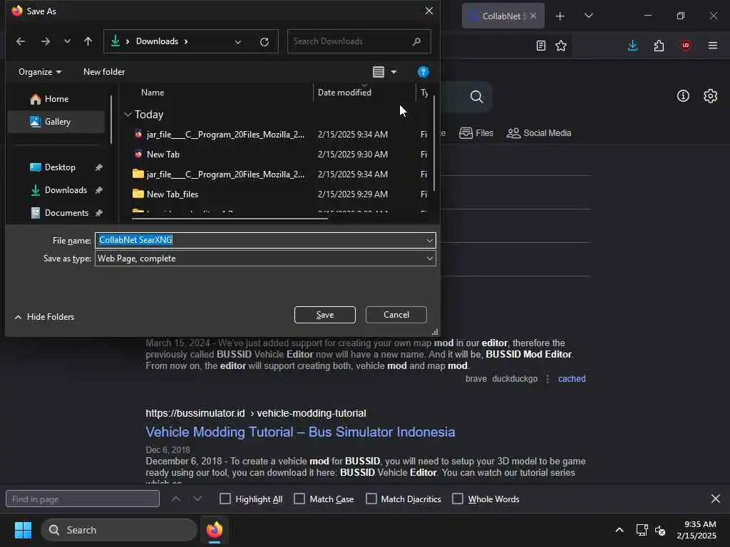Close the Save As dialog
Image resolution: width=730 pixels, height=547 pixels.
tap(428, 11)
